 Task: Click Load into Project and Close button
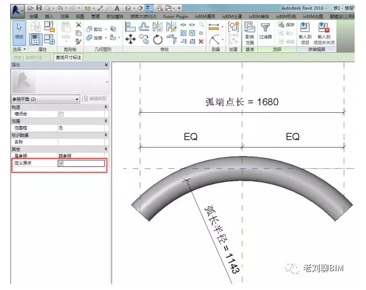coord(324,33)
